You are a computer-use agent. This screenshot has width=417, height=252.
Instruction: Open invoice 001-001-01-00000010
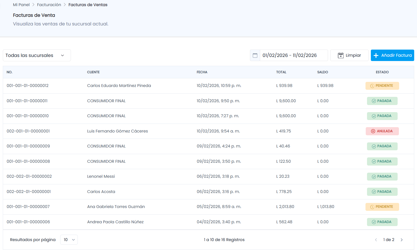28,116
